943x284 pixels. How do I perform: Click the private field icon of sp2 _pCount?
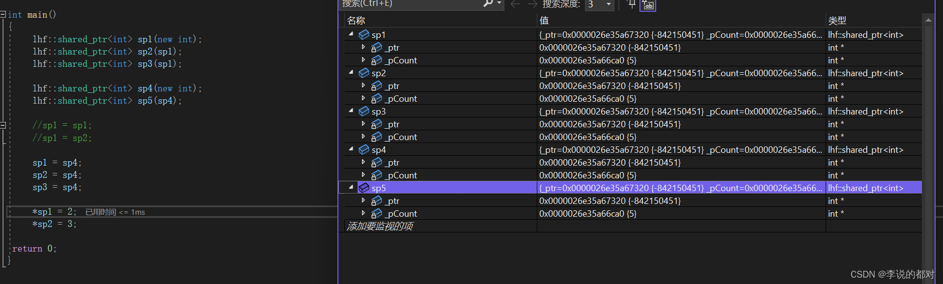pyautogui.click(x=377, y=98)
